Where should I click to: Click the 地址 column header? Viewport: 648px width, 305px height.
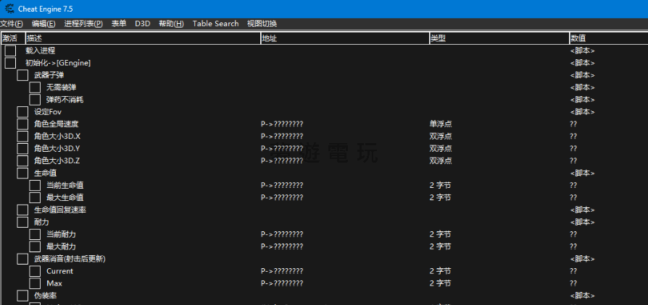pyautogui.click(x=345, y=38)
